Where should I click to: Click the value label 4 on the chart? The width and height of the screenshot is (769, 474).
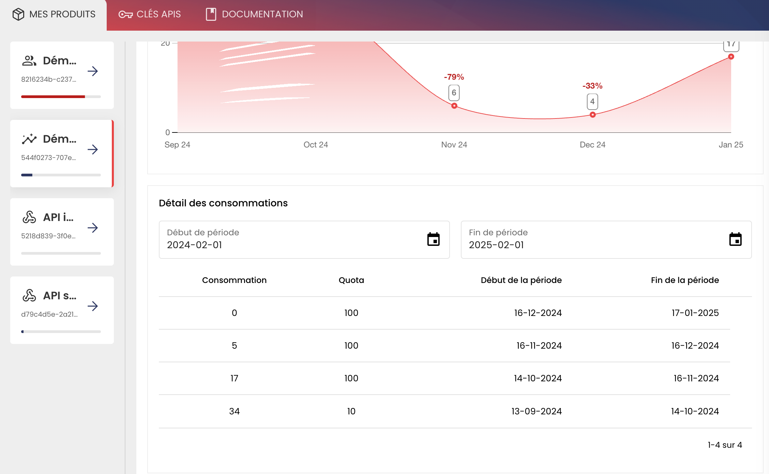(592, 101)
